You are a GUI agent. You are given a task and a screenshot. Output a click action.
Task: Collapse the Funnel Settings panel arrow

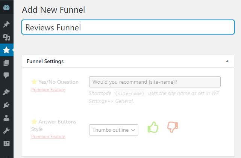(x=227, y=61)
